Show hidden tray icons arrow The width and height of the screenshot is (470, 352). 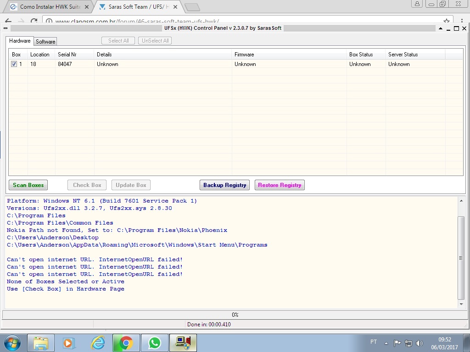click(x=386, y=343)
